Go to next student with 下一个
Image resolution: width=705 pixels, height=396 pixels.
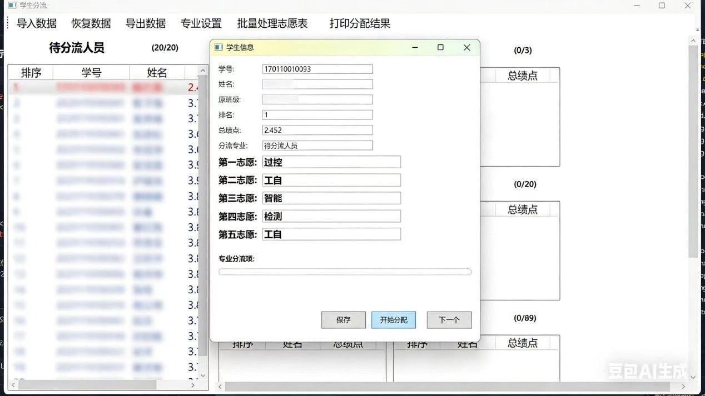tap(449, 320)
